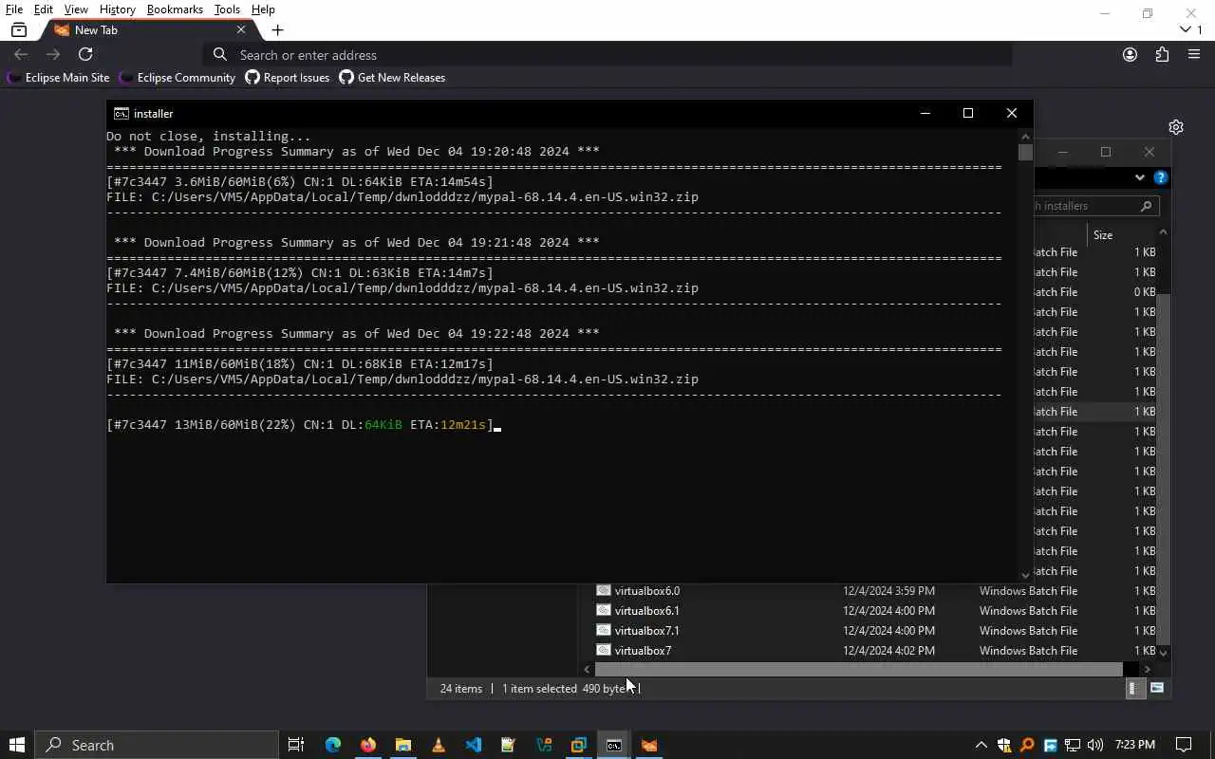Open the browser View menu
The width and height of the screenshot is (1215, 759).
(x=76, y=9)
